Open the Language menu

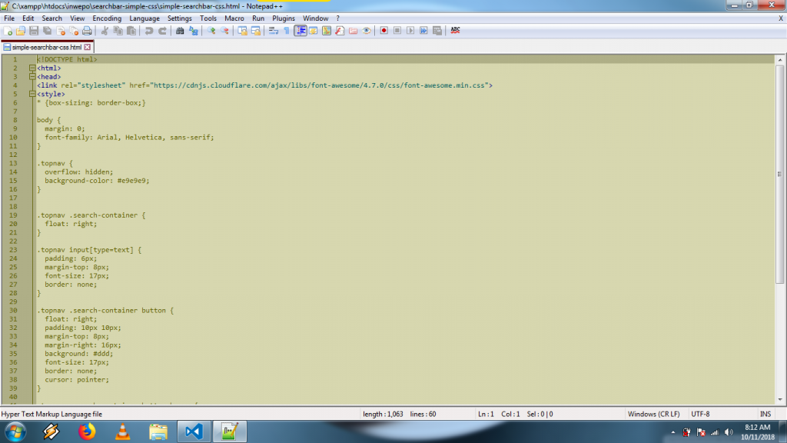click(x=144, y=18)
